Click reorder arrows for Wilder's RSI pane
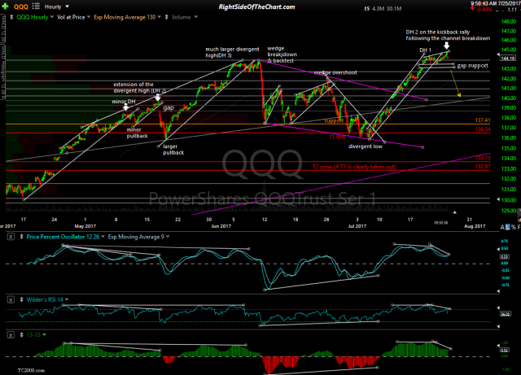 coord(22,300)
